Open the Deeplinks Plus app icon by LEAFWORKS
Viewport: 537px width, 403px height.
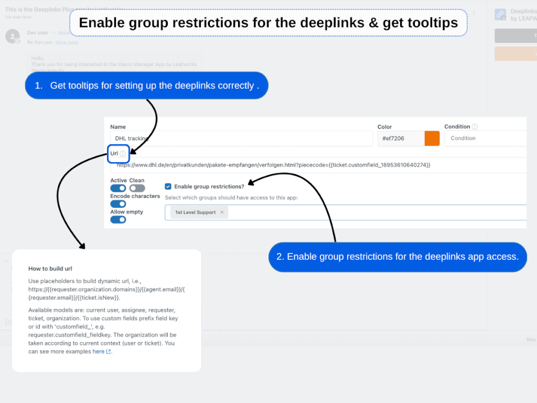point(499,14)
